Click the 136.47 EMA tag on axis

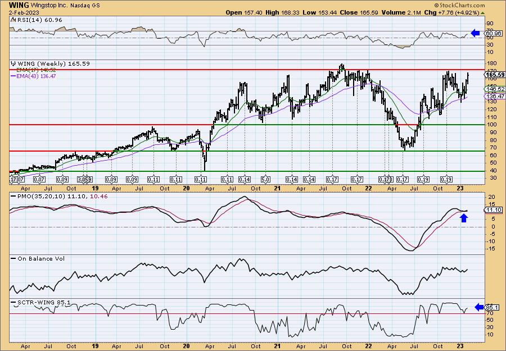[495, 97]
